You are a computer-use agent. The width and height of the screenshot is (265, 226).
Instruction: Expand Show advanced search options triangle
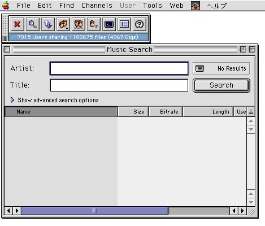[12, 100]
